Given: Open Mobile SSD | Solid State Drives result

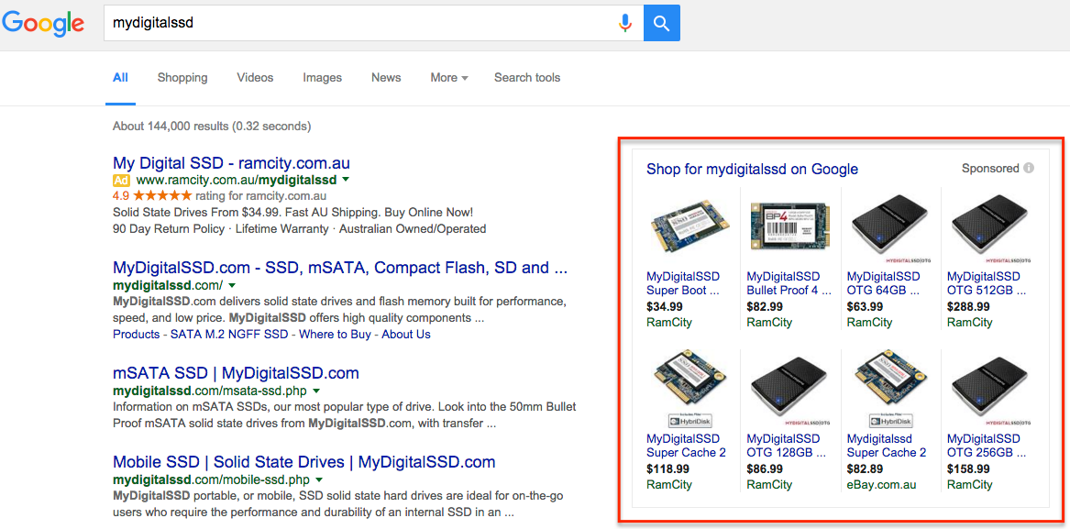Looking at the screenshot, I should [x=303, y=461].
